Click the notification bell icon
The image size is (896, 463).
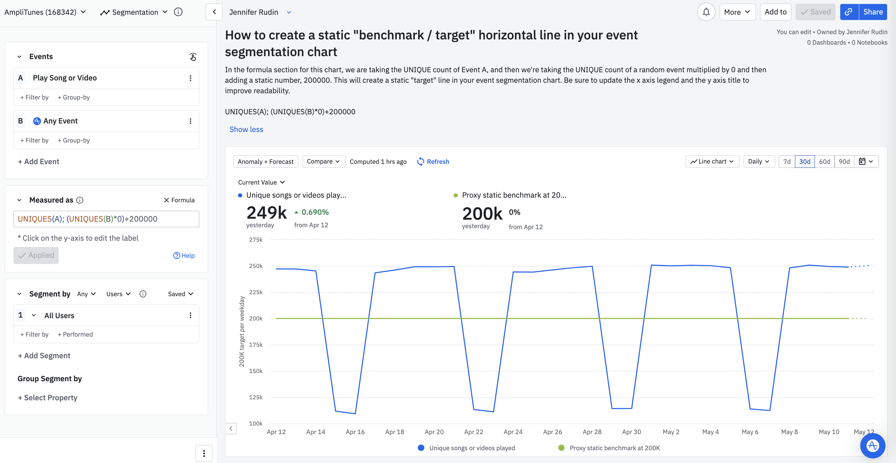click(x=706, y=12)
